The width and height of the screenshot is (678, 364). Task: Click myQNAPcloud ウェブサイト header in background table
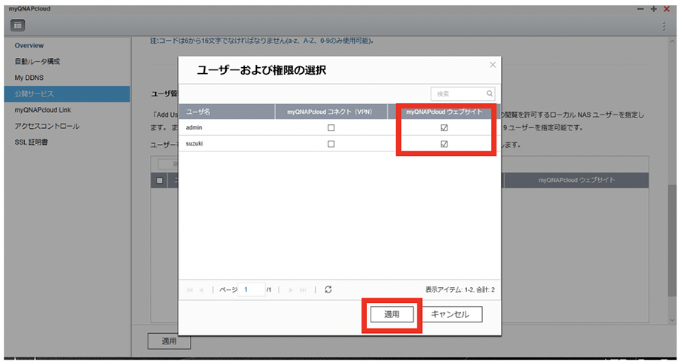(576, 180)
